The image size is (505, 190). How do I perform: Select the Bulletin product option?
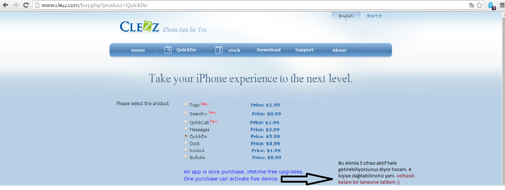(186, 157)
